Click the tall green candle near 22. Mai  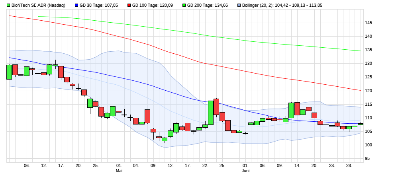211,113
